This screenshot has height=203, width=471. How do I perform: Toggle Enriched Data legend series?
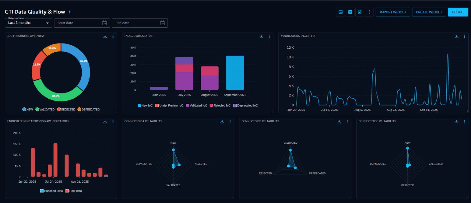[52, 191]
